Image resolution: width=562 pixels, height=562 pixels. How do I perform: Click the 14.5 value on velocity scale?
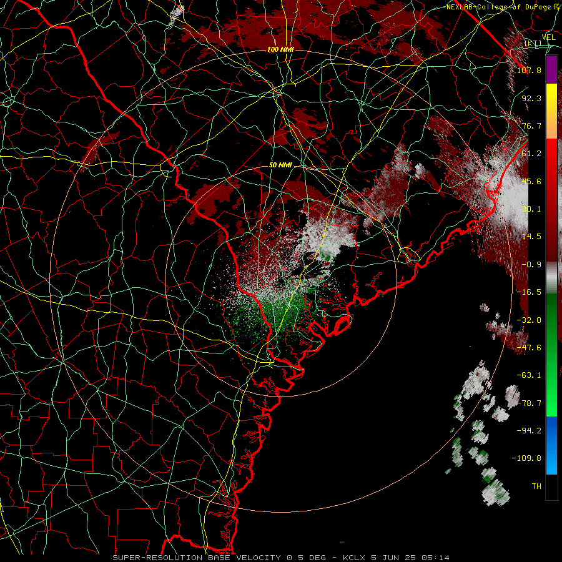click(531, 237)
